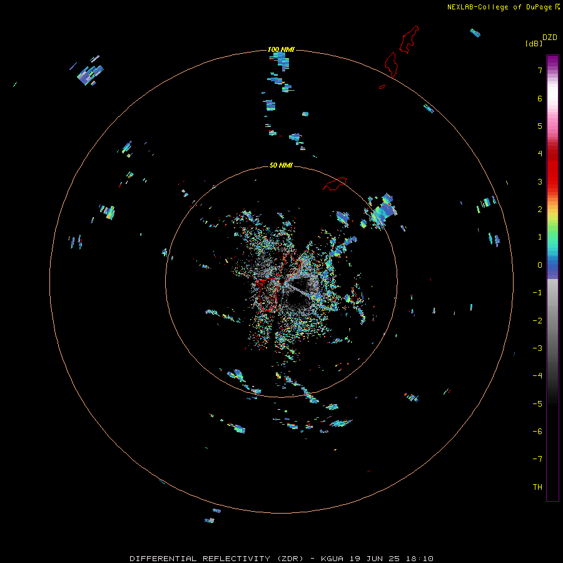The image size is (563, 563).
Task: Click the colorbar value -3 label
Action: 537,348
